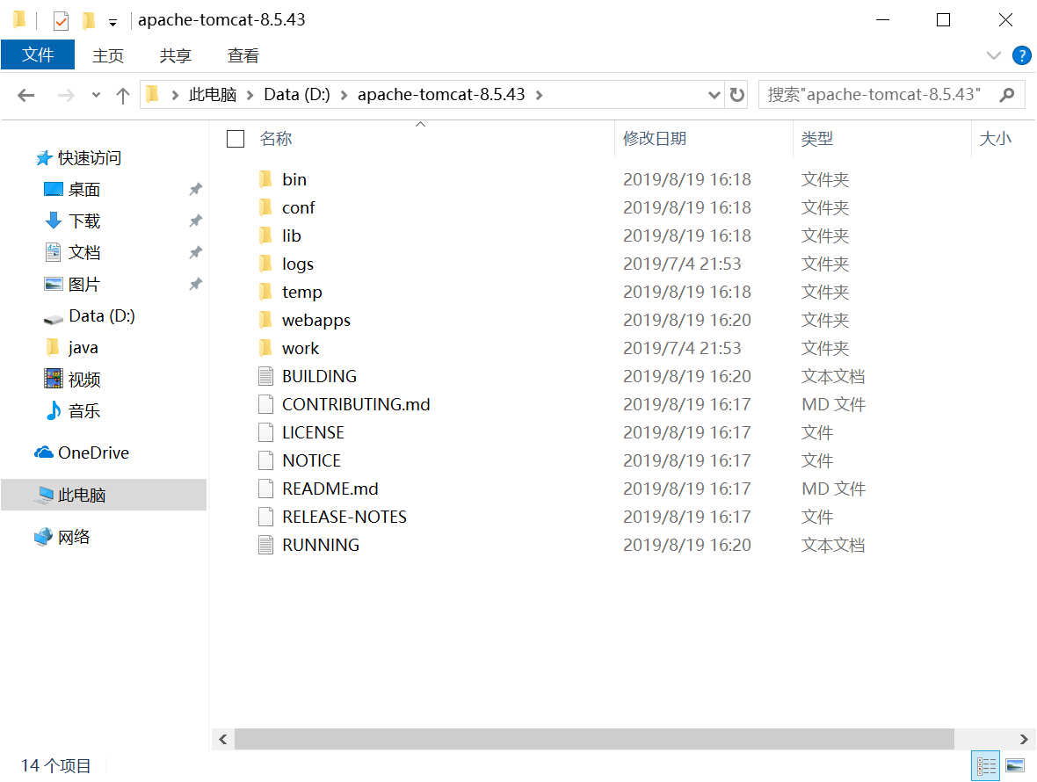This screenshot has width=1037, height=782.
Task: Select the BUILDING text document icon
Action: tap(265, 376)
